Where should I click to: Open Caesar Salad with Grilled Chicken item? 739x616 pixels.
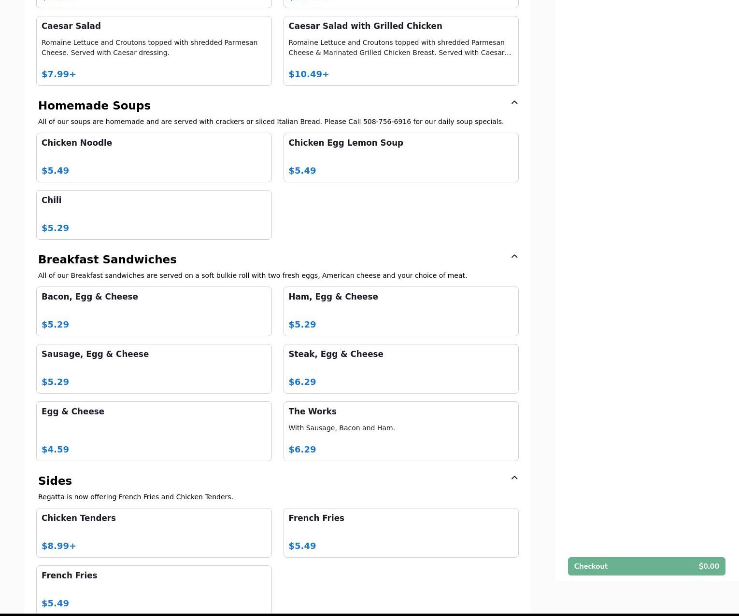(x=400, y=51)
